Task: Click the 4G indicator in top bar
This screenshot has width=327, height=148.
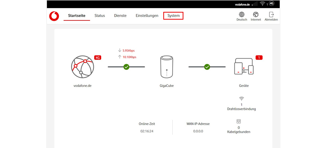Action: (x=272, y=4)
